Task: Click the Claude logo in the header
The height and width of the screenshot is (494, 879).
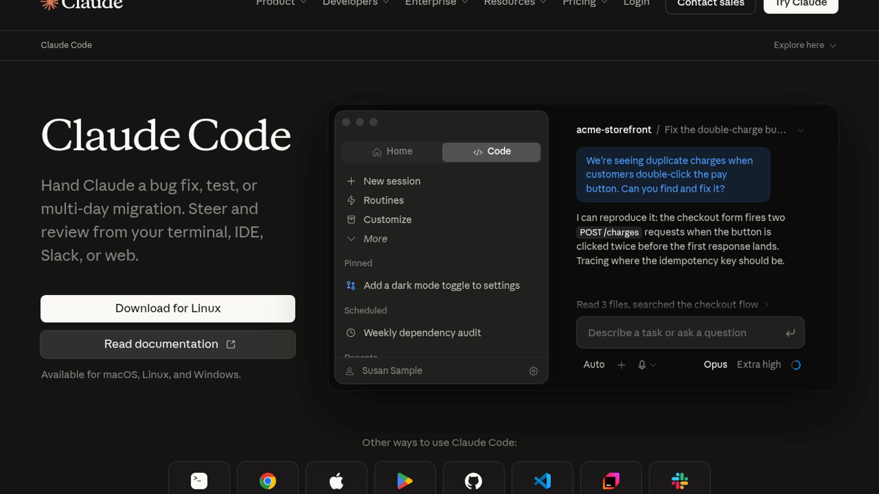Action: coord(81,4)
